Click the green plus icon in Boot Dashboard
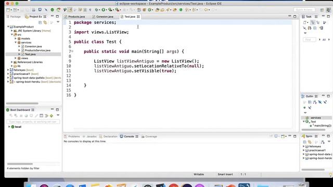333x187 pixels. pyautogui.click(x=52, y=116)
